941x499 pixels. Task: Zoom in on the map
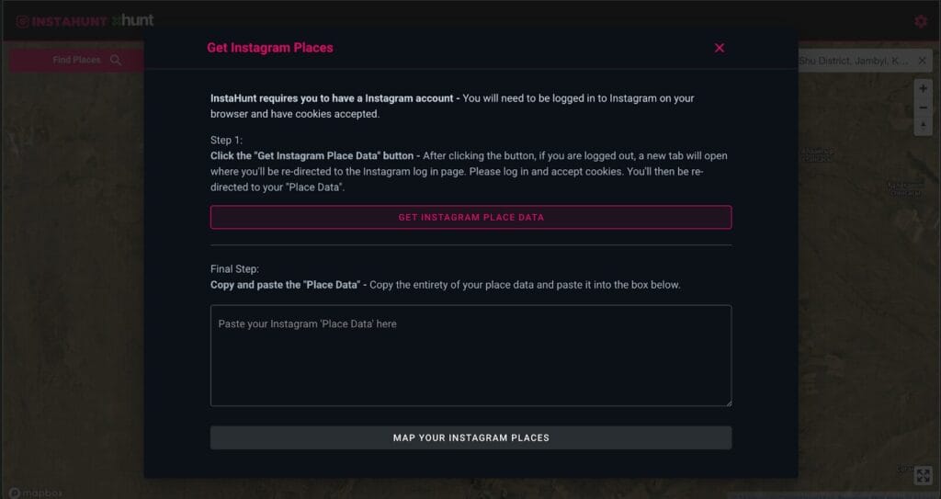[924, 88]
